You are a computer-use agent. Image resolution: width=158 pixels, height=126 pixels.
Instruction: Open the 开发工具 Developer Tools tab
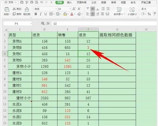146,2
